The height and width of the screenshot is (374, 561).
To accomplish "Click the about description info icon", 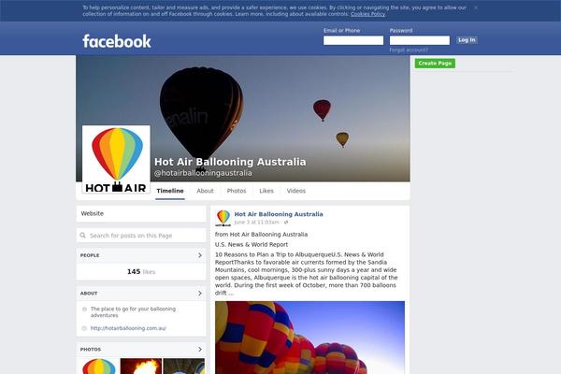I will 84,309.
